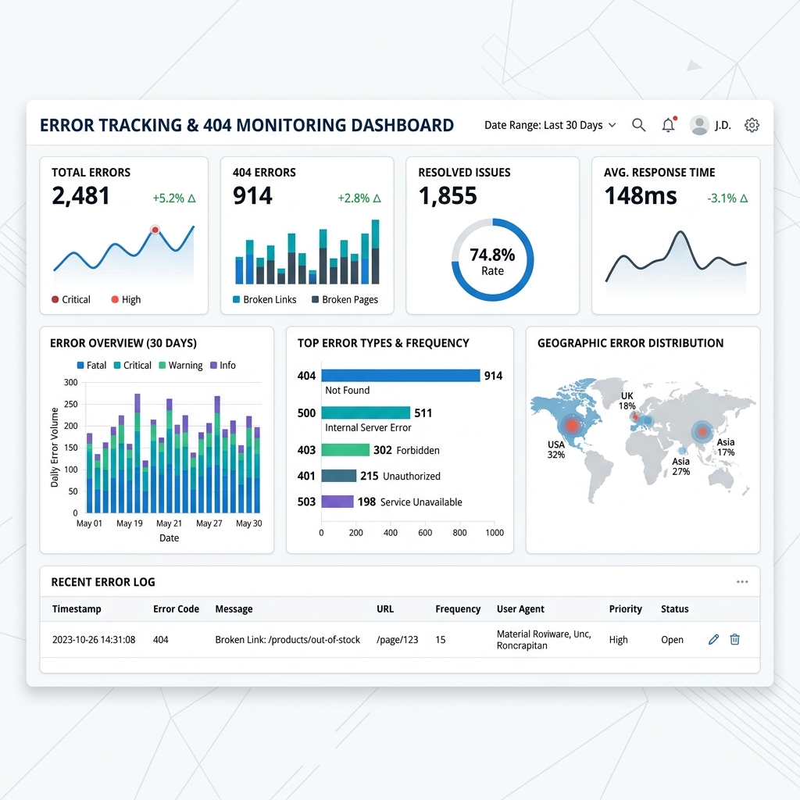Image resolution: width=800 pixels, height=800 pixels.
Task: Sort by URL column header
Action: 385,609
